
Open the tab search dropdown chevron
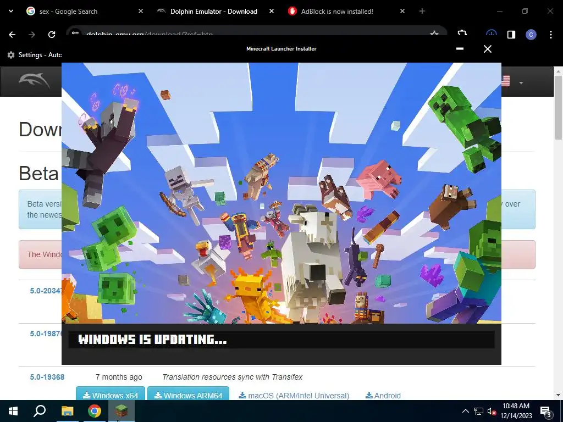(x=11, y=11)
